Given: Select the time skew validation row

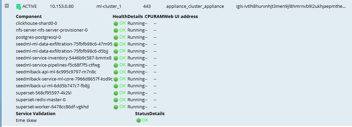Looking at the screenshot, I should (26, 121).
